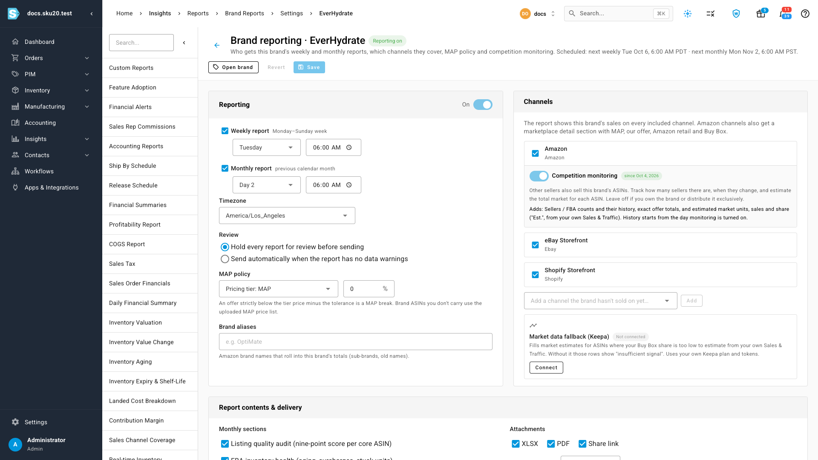Screen dimensions: 818x460
Task: Click the Save button
Action: (x=309, y=67)
